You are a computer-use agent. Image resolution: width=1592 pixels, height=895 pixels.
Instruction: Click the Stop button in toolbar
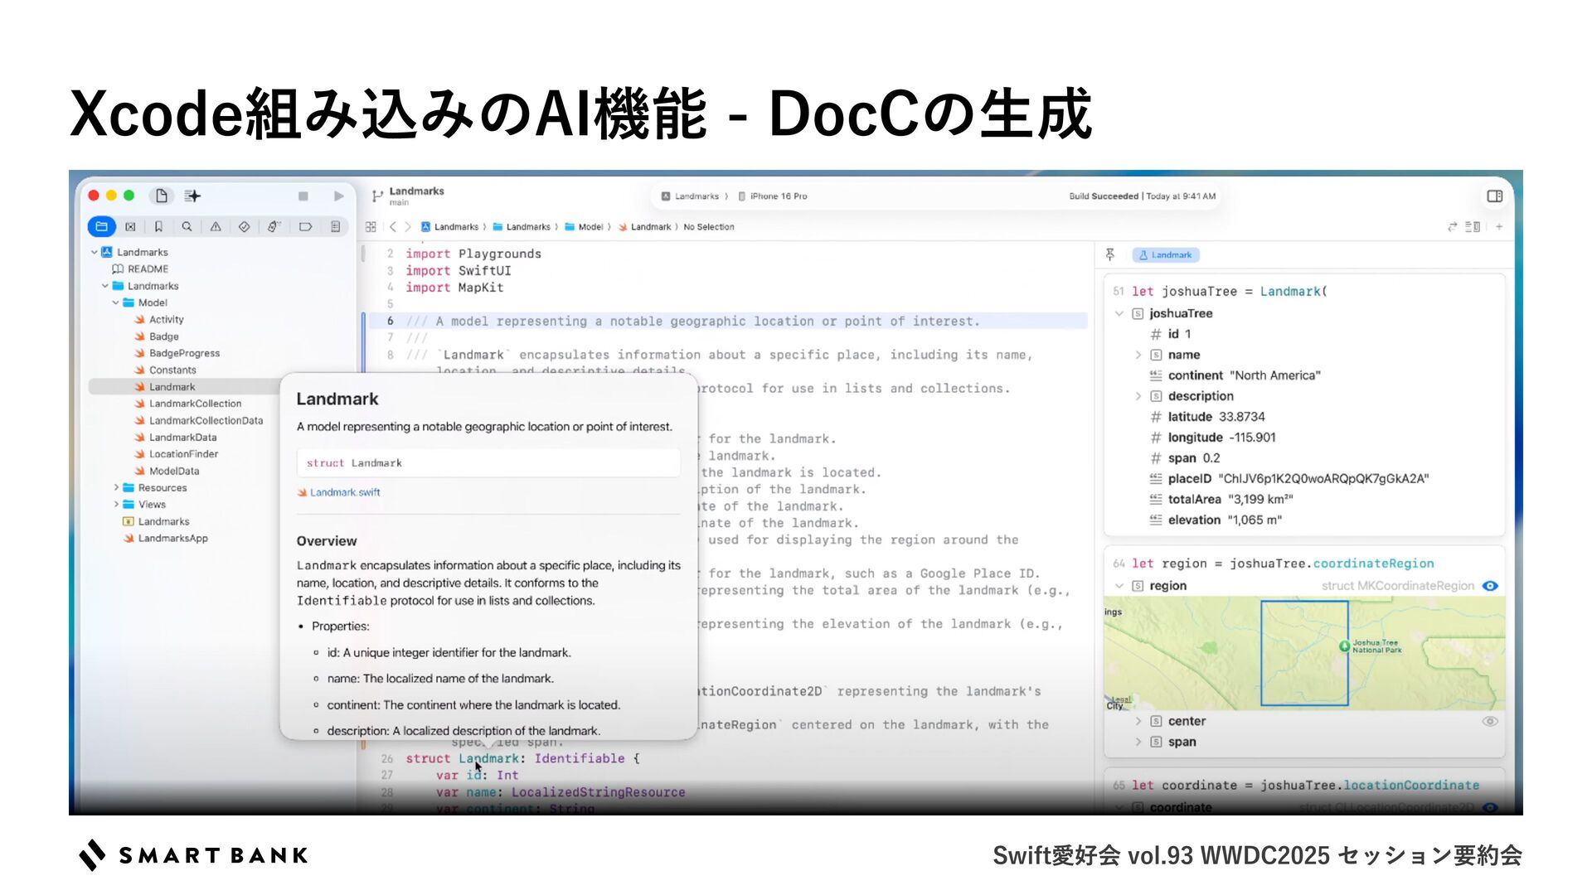coord(303,196)
